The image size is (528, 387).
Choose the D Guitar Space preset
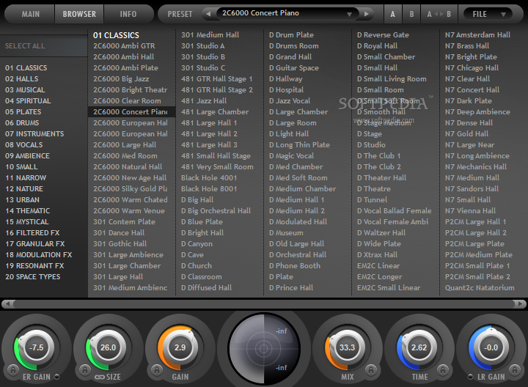294,68
